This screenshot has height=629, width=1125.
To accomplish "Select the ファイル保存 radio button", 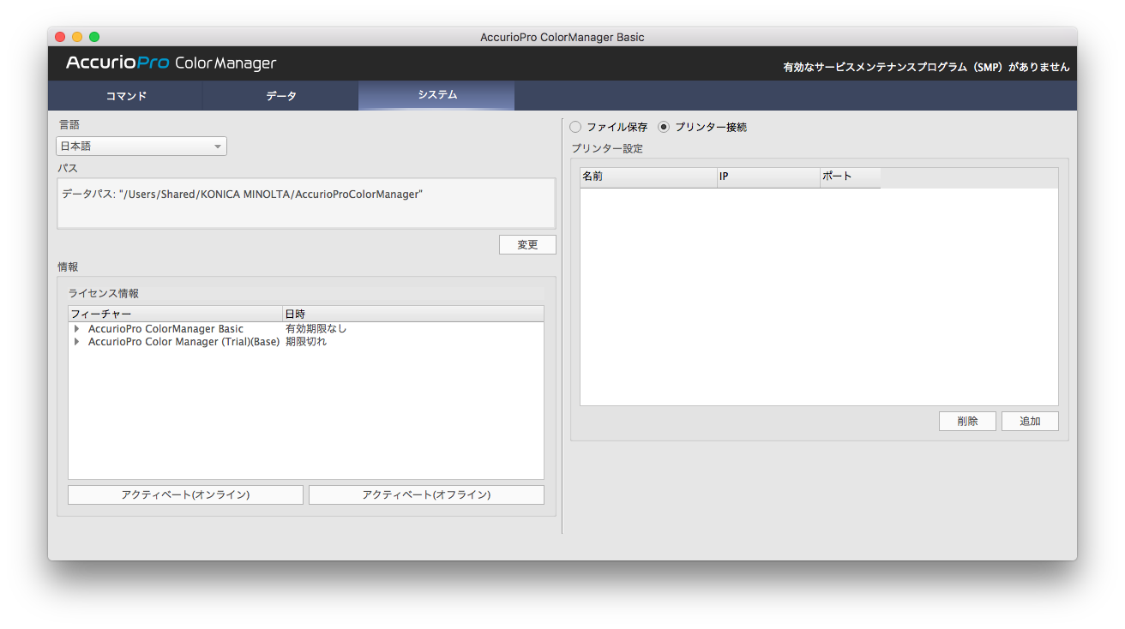I will click(575, 127).
